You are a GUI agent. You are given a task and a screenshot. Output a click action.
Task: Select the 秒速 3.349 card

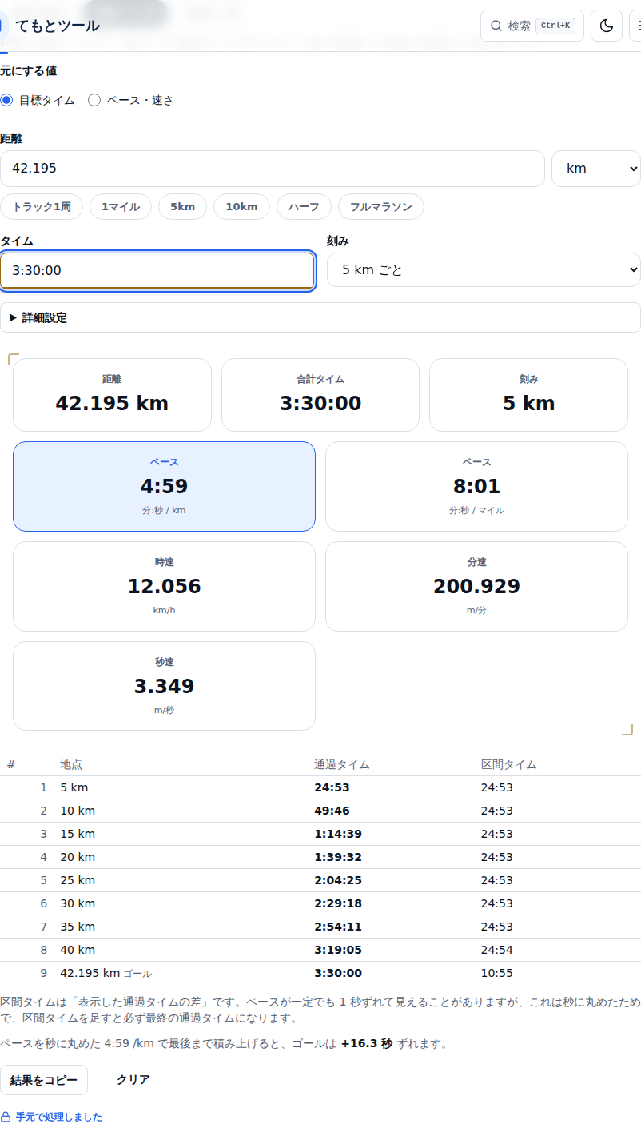(x=164, y=686)
